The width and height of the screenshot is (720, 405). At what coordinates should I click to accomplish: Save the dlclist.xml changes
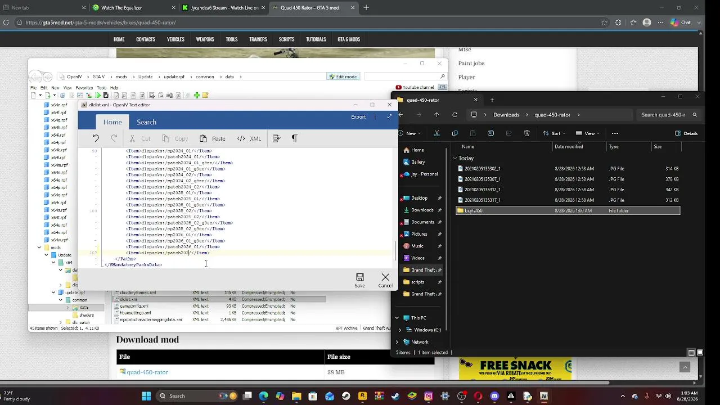(359, 280)
